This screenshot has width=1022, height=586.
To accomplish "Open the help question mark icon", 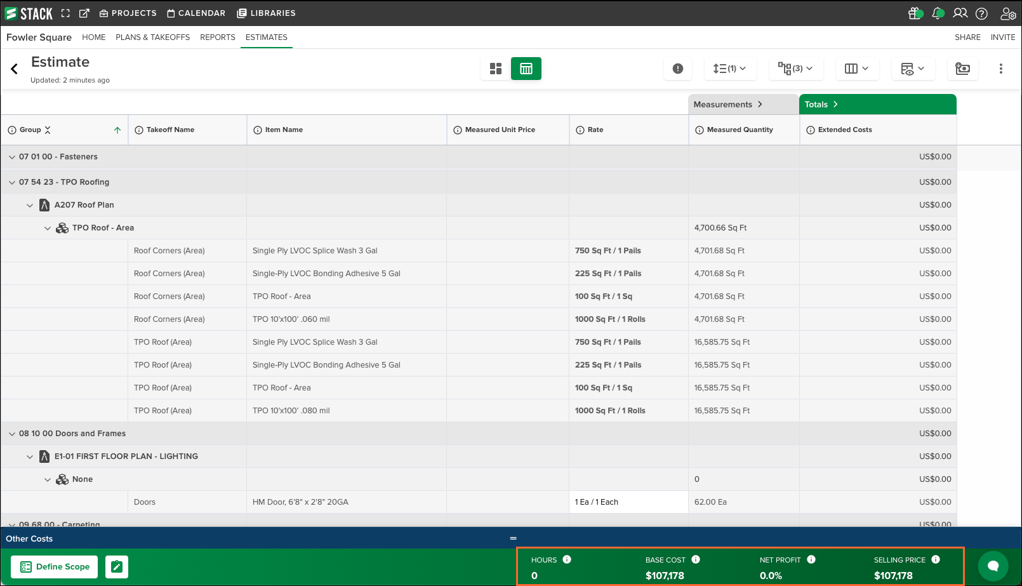I will 981,13.
